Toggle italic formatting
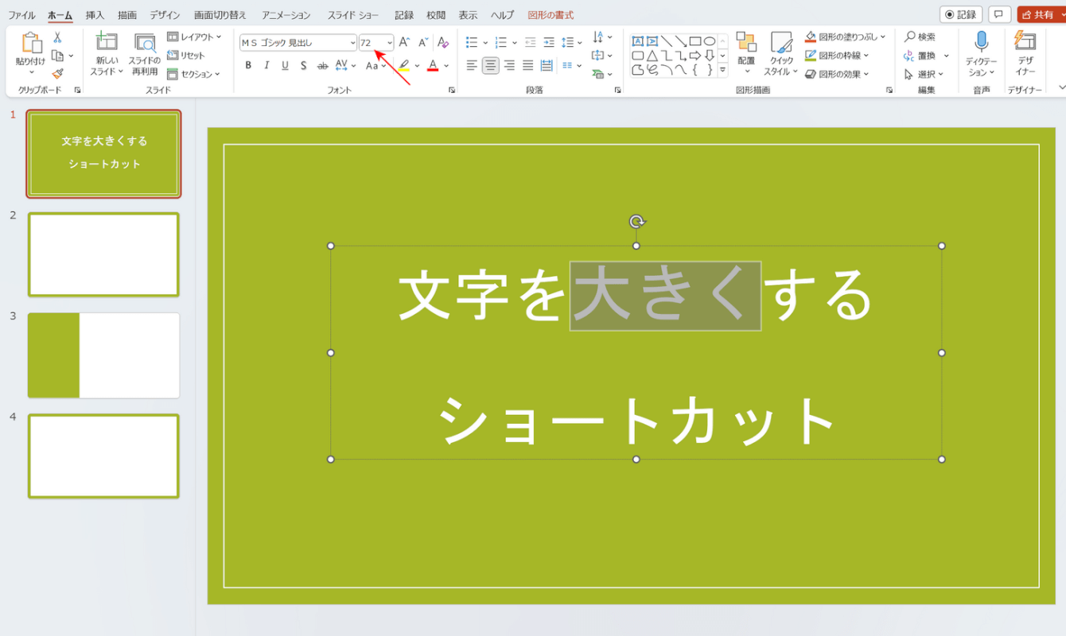This screenshot has height=636, width=1066. click(266, 65)
